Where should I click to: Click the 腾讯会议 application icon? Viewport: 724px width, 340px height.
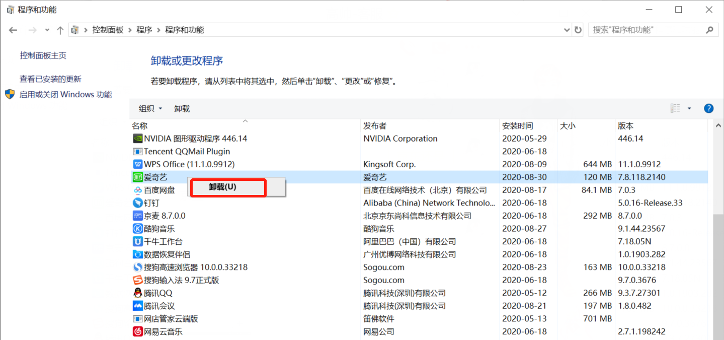pos(138,305)
